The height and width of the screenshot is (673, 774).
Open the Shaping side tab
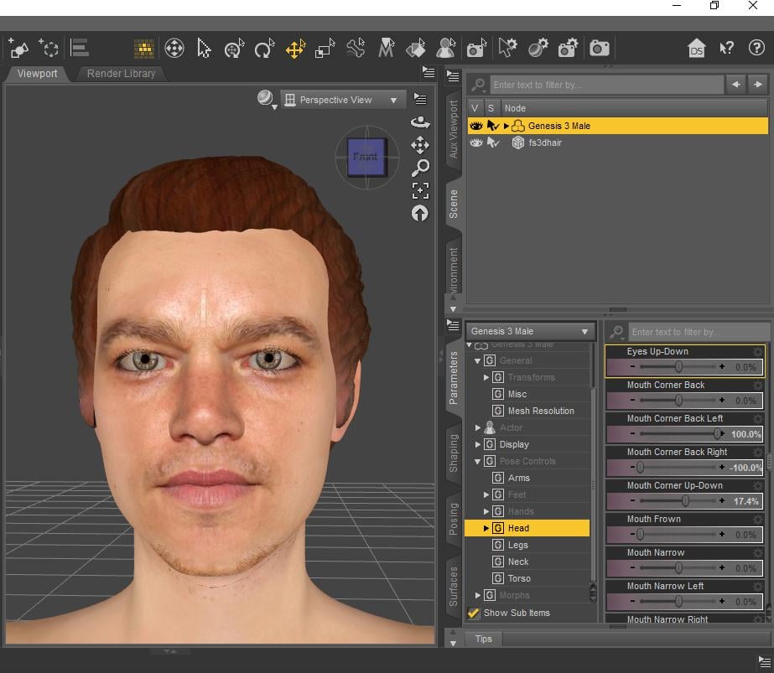[454, 453]
